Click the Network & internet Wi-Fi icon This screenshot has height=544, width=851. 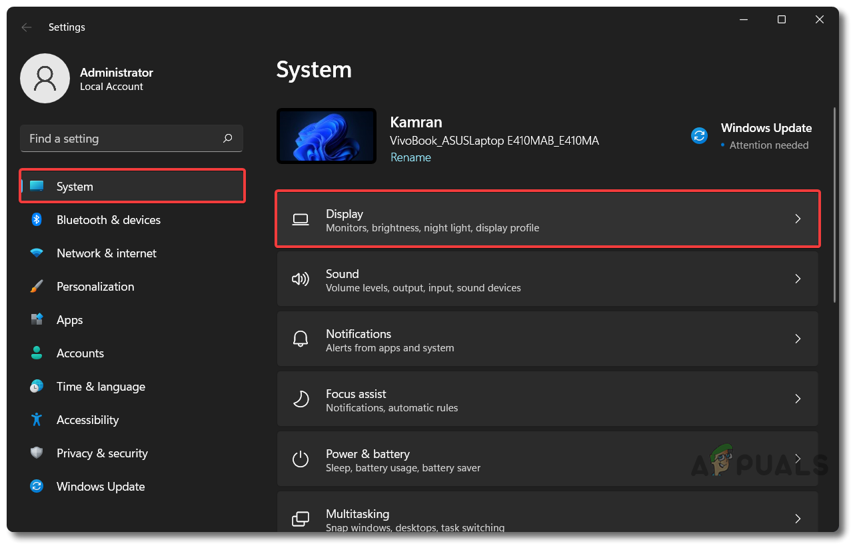tap(37, 253)
